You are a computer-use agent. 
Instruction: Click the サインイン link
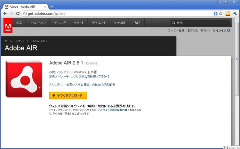(219, 30)
